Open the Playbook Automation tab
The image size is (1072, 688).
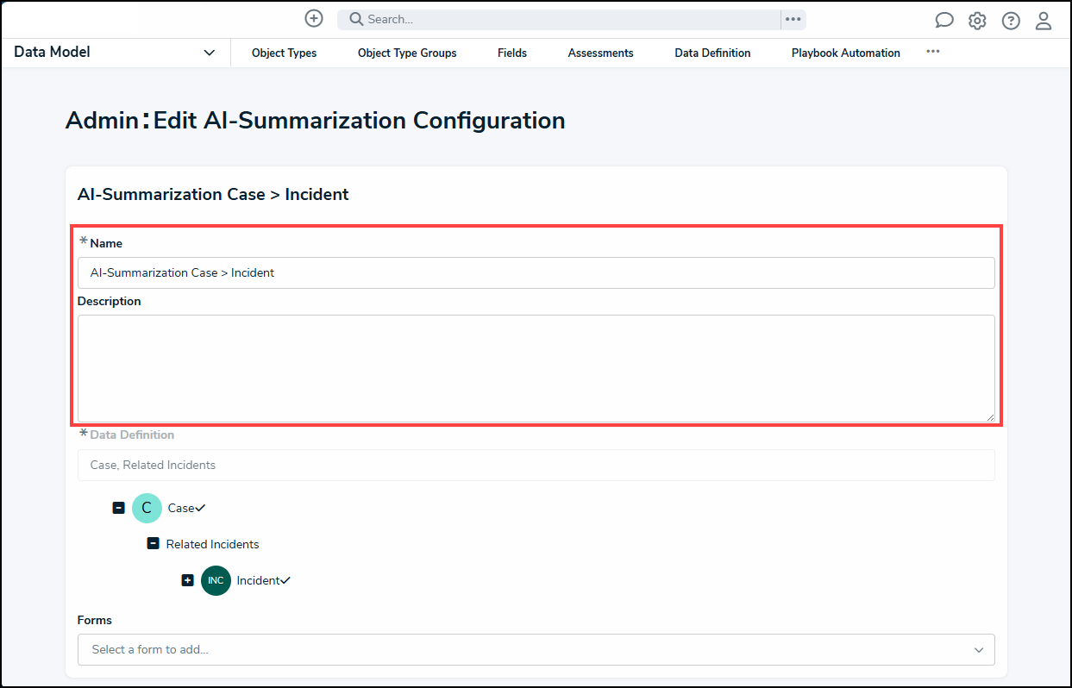[846, 53]
